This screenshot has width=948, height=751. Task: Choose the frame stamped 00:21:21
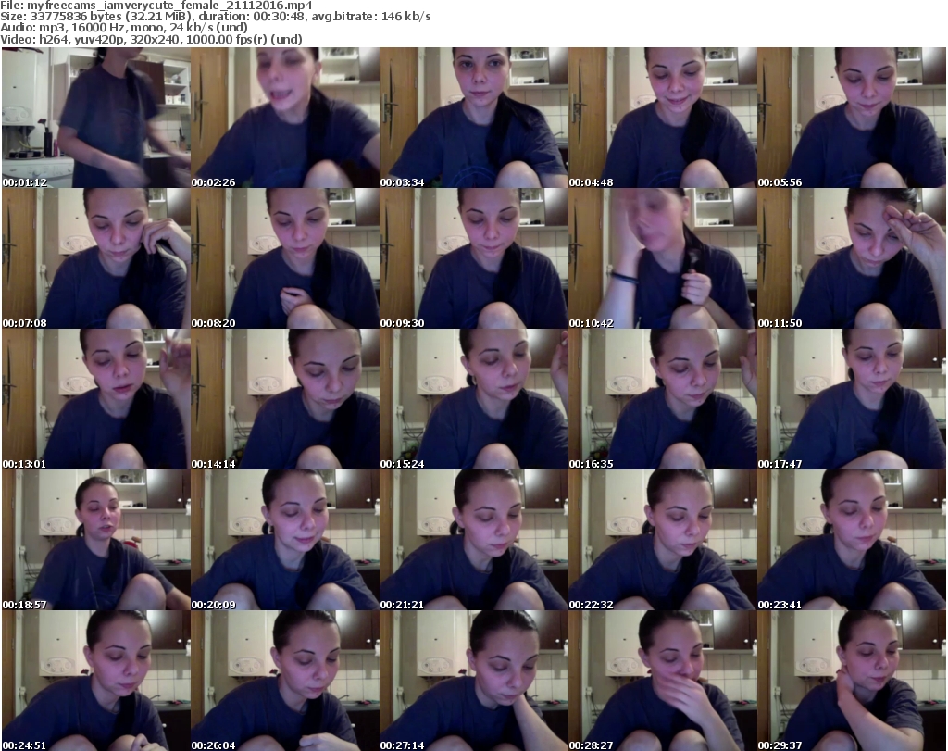(474, 540)
